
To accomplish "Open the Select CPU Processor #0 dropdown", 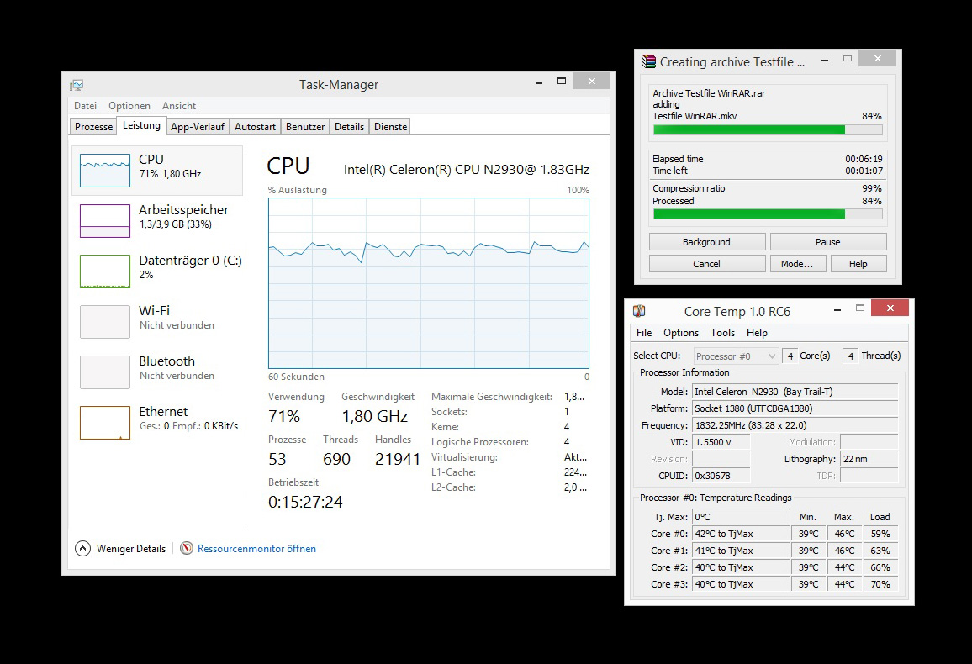I will click(x=735, y=356).
